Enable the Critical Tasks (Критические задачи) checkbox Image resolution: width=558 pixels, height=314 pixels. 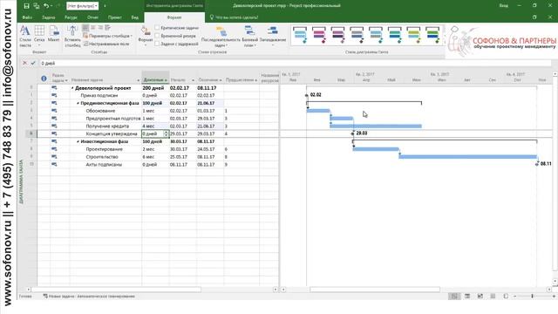point(157,27)
